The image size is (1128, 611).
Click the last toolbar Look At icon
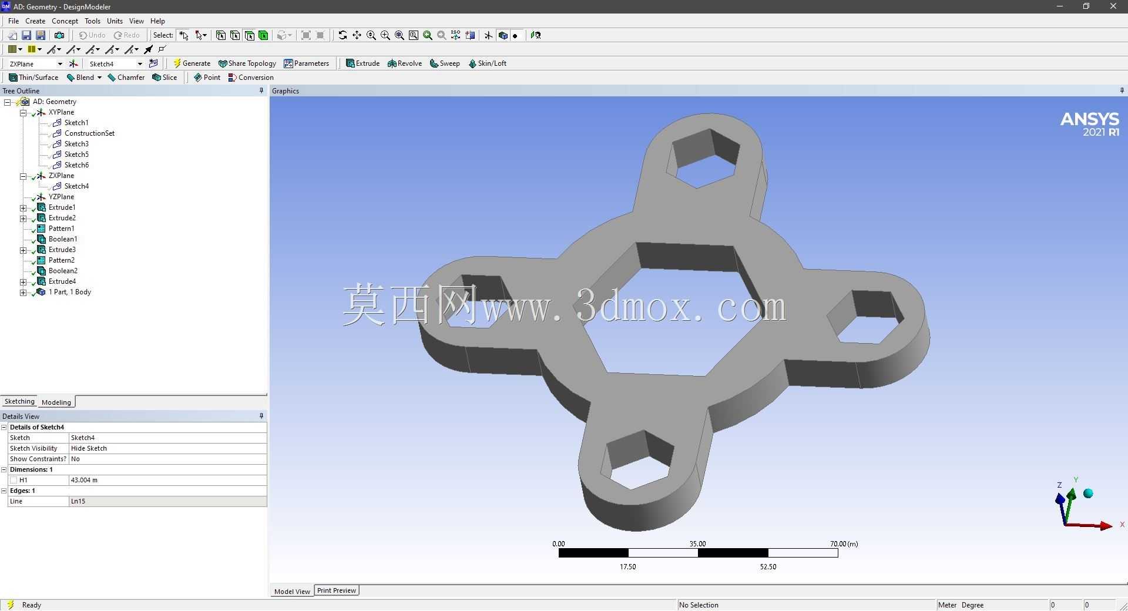coord(535,35)
